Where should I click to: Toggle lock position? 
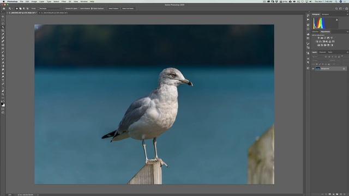[323, 64]
